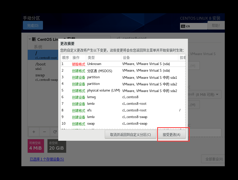This screenshot has width=238, height=180.
Task: Click the 完成(D) button
Action: [x=33, y=25]
